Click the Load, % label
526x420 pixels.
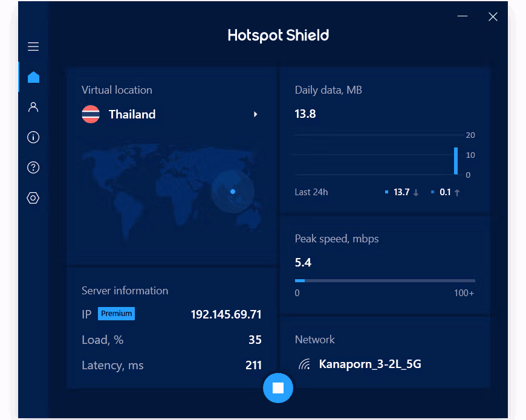tap(102, 340)
